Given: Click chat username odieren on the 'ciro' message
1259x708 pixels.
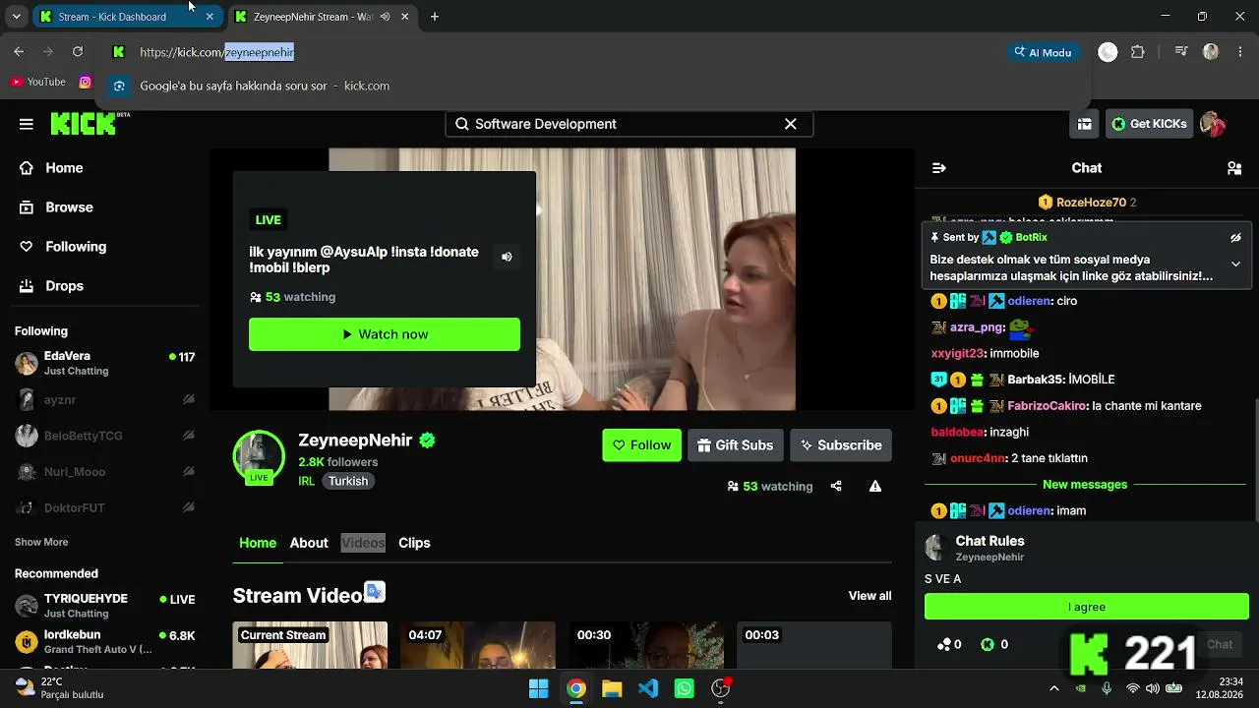Looking at the screenshot, I should coord(1029,301).
